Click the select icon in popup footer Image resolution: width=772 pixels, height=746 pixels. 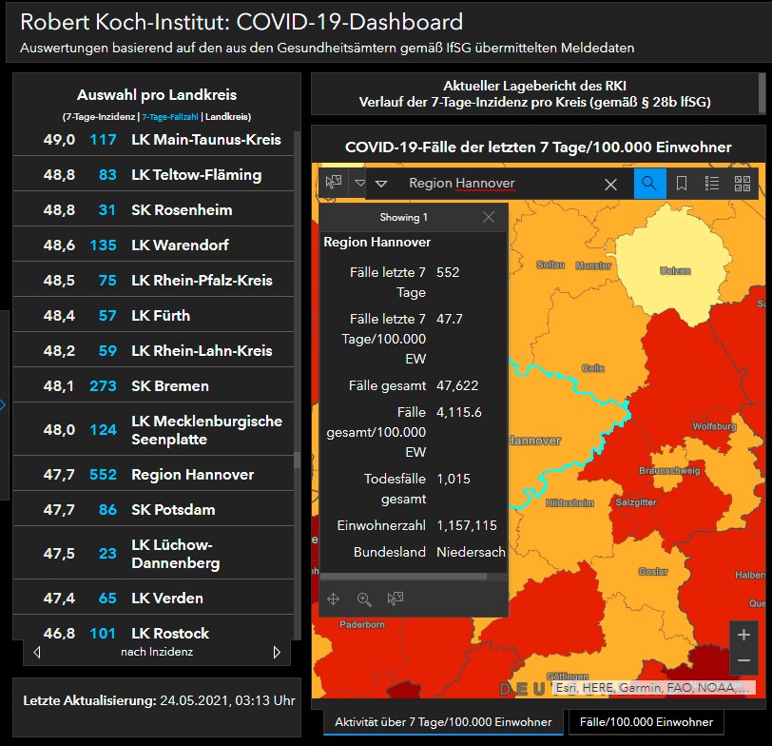(395, 599)
